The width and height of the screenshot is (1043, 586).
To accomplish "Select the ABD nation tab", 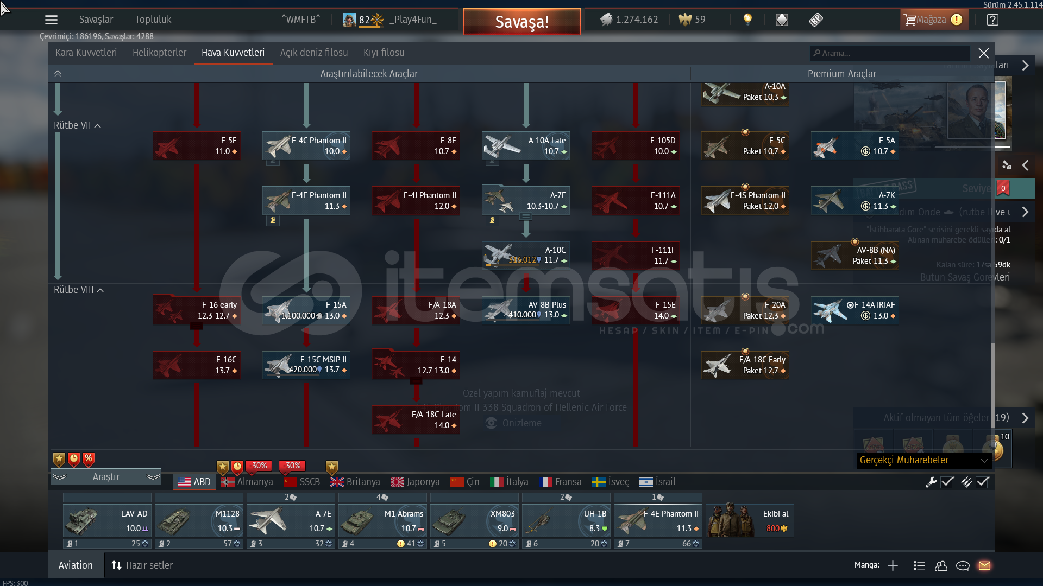I will click(x=194, y=482).
